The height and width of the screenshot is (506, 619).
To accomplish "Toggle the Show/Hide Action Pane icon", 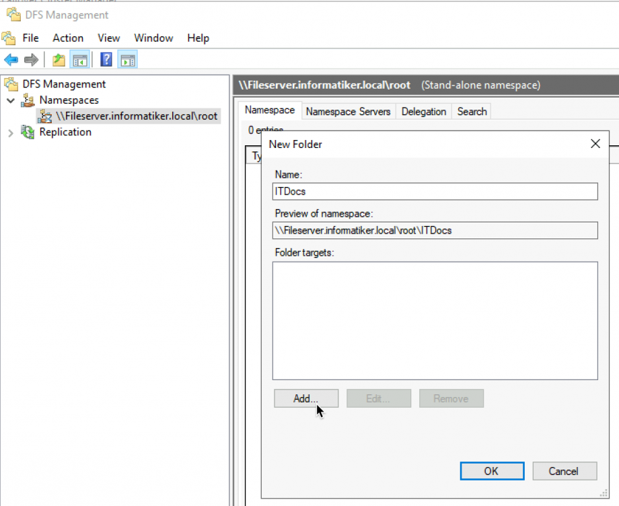I will pyautogui.click(x=126, y=59).
